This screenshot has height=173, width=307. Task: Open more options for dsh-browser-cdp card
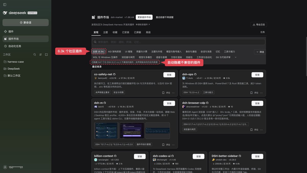point(261,130)
